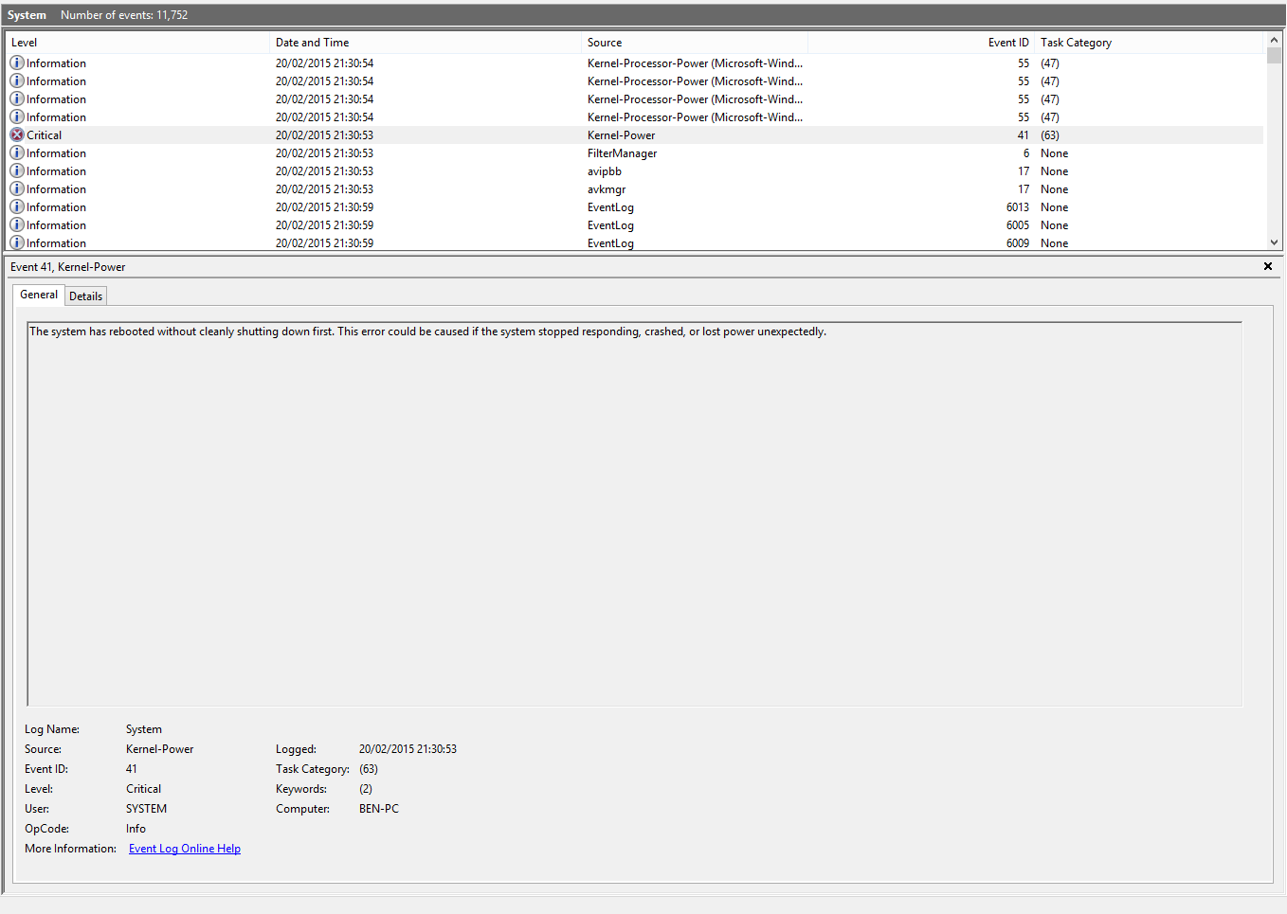Switch to the General tab
Screen dimensions: 1287x914
coord(39,295)
